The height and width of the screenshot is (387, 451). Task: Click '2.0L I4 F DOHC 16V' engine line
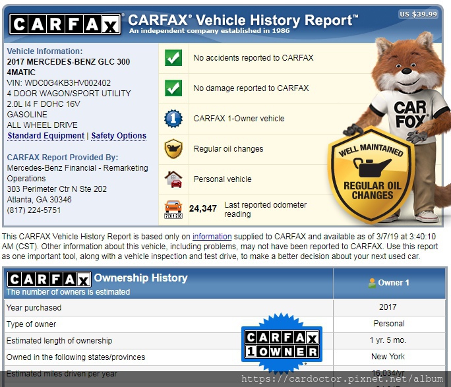(x=44, y=104)
